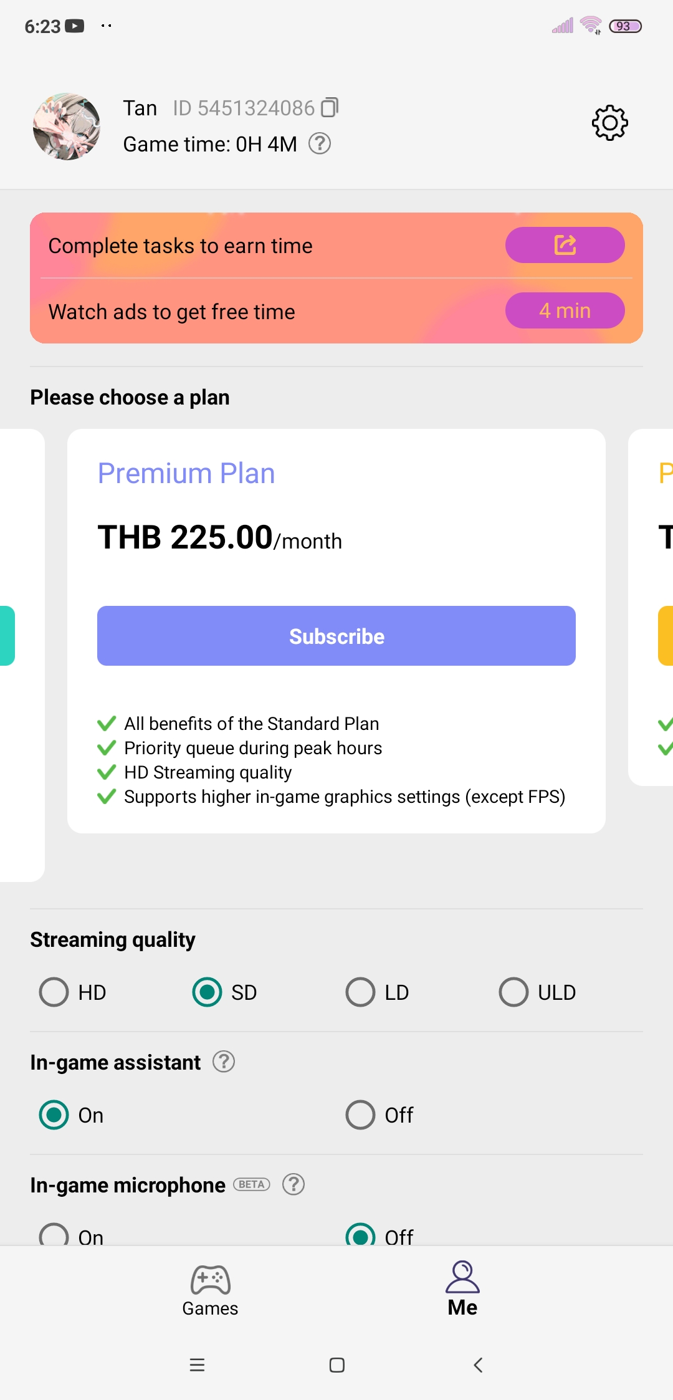
Task: Open settings via the gear icon
Action: [609, 123]
